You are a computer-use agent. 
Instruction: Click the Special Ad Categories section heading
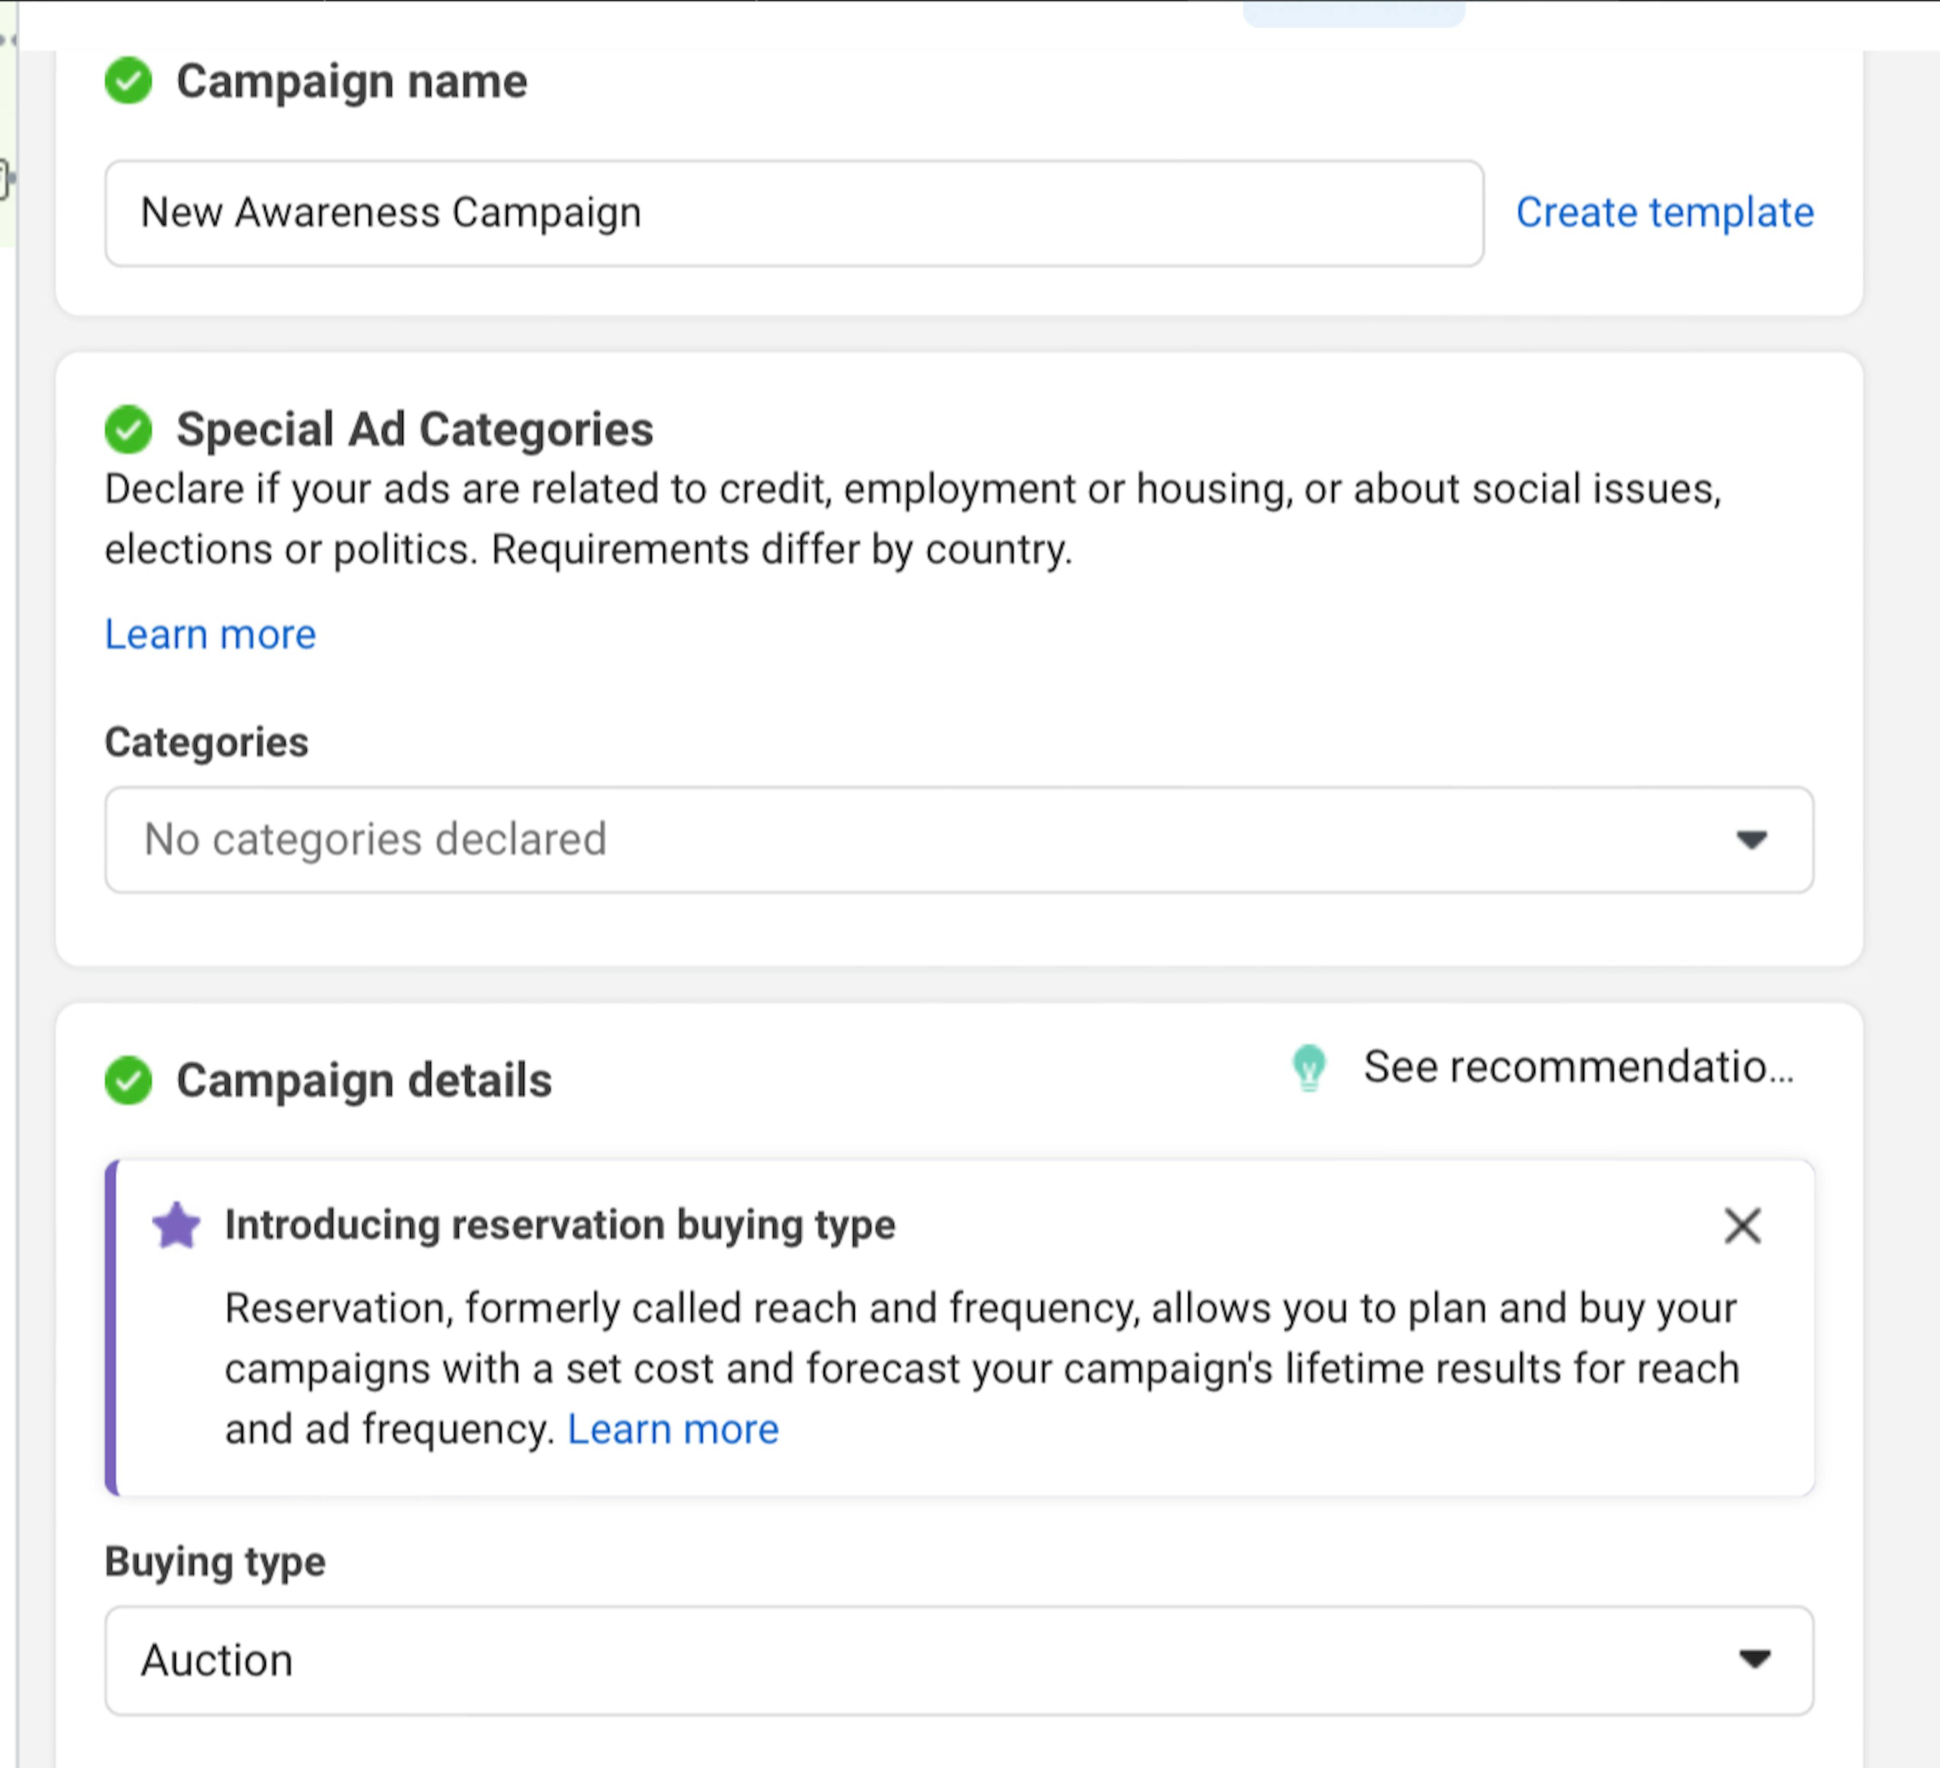[415, 430]
